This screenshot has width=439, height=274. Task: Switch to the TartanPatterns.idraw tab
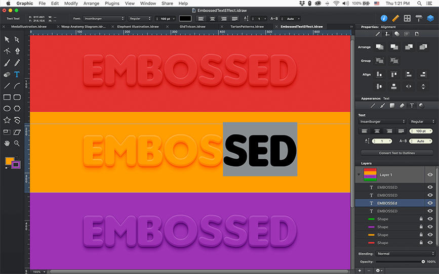[247, 27]
